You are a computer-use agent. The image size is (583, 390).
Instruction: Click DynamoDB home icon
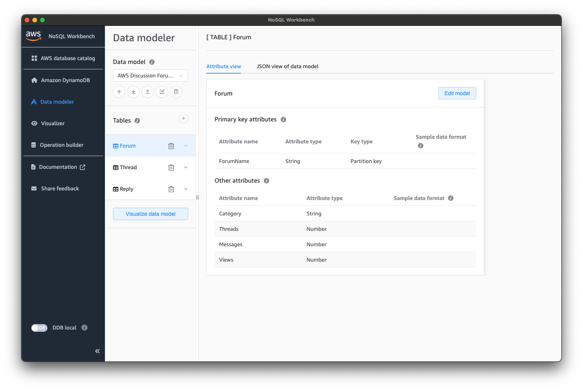tap(34, 80)
